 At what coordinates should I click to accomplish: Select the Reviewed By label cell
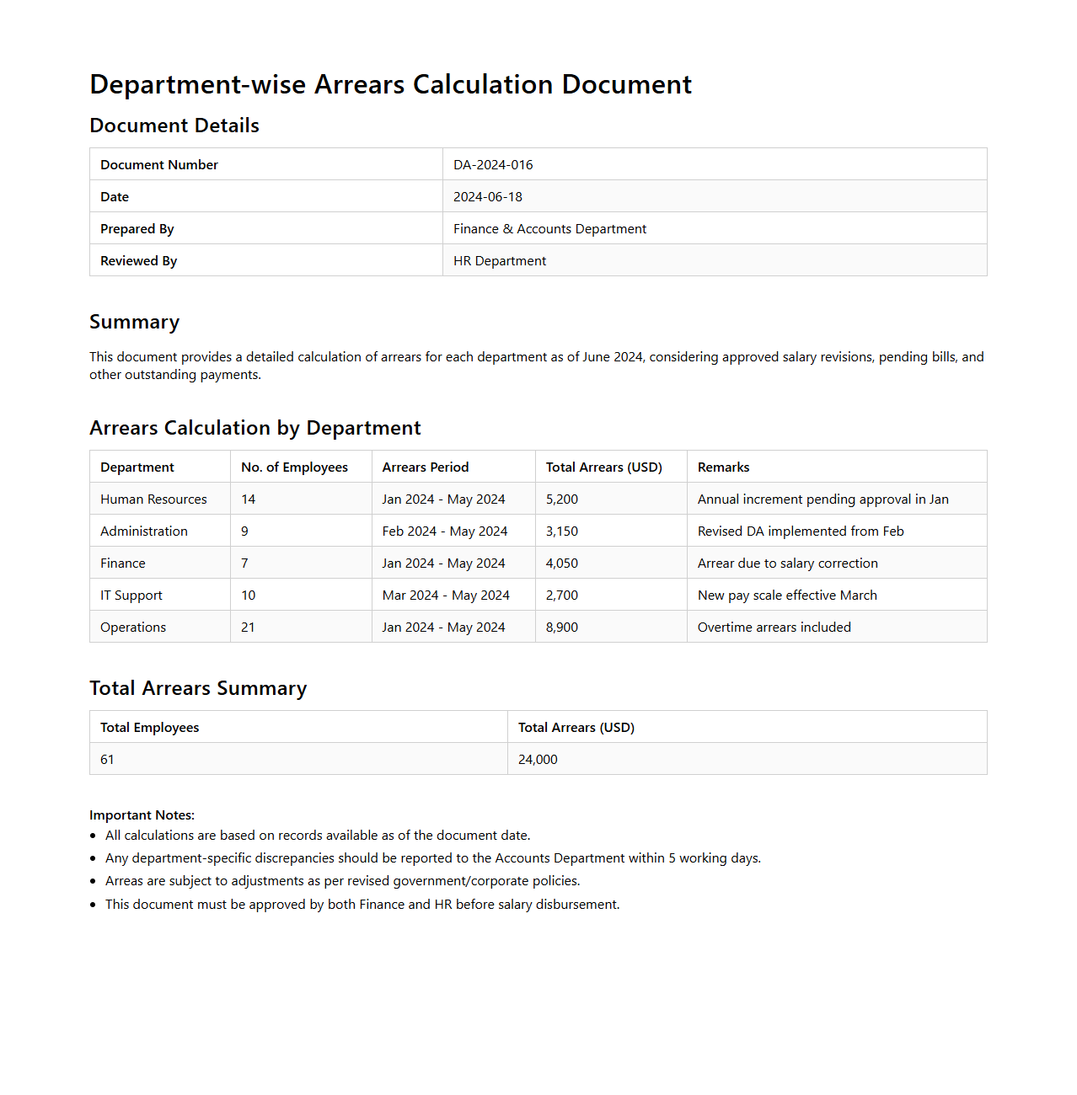click(x=139, y=261)
